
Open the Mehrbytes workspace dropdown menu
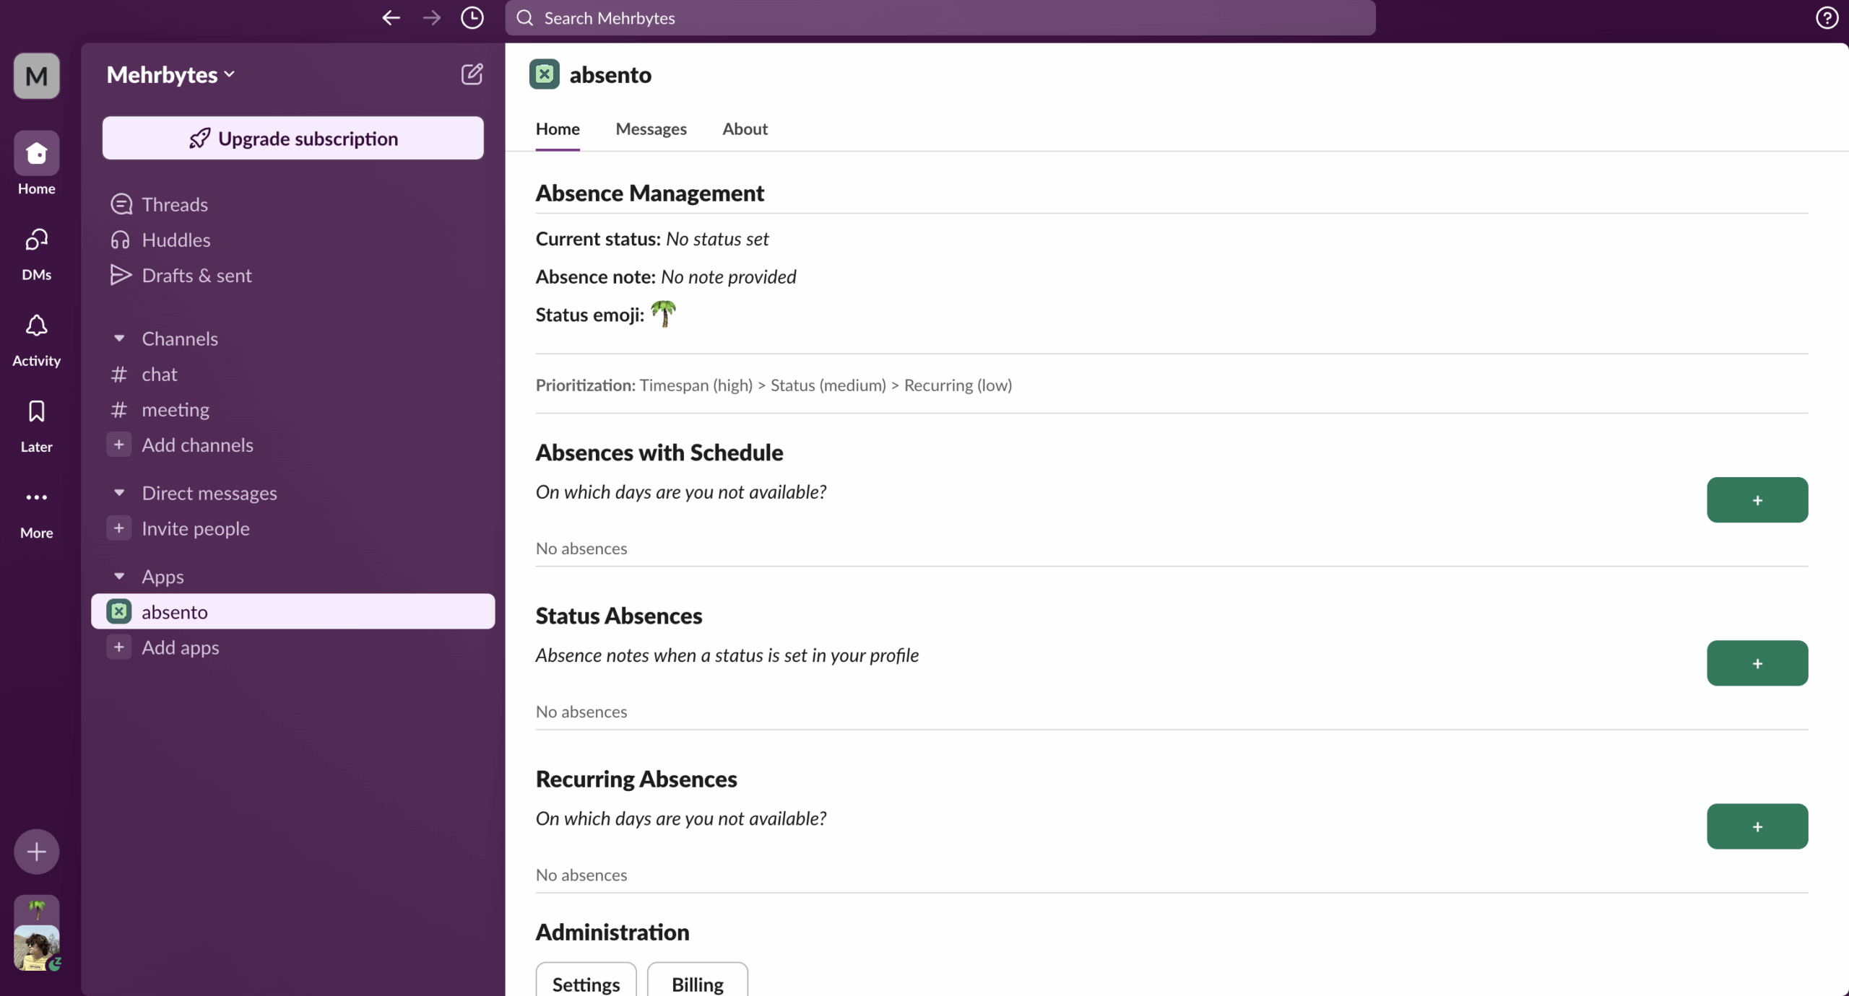tap(171, 75)
